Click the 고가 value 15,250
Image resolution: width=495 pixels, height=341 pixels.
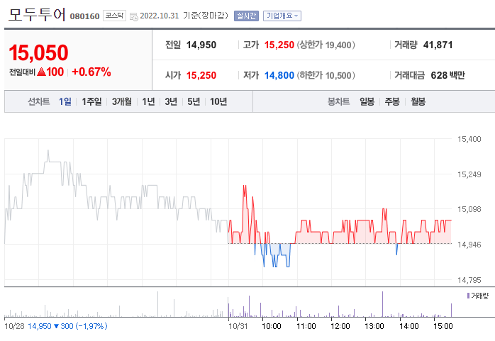[279, 45]
